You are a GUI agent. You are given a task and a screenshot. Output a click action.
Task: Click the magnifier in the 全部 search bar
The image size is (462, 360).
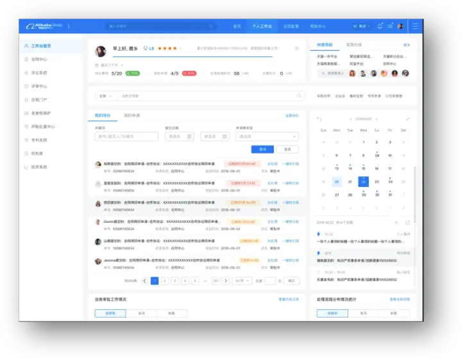coord(299,96)
